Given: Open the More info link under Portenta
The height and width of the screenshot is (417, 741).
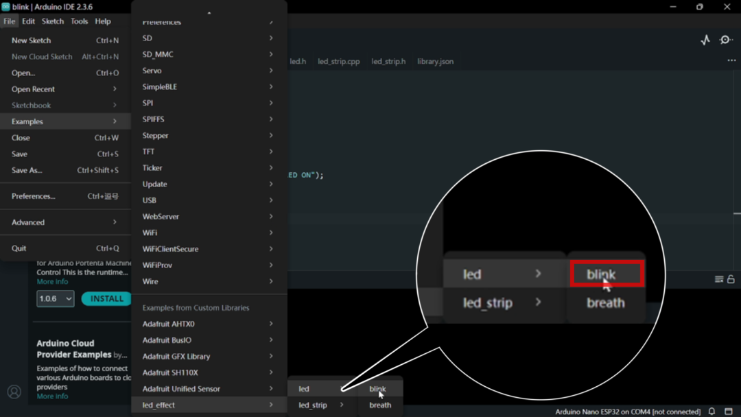Looking at the screenshot, I should tap(52, 282).
